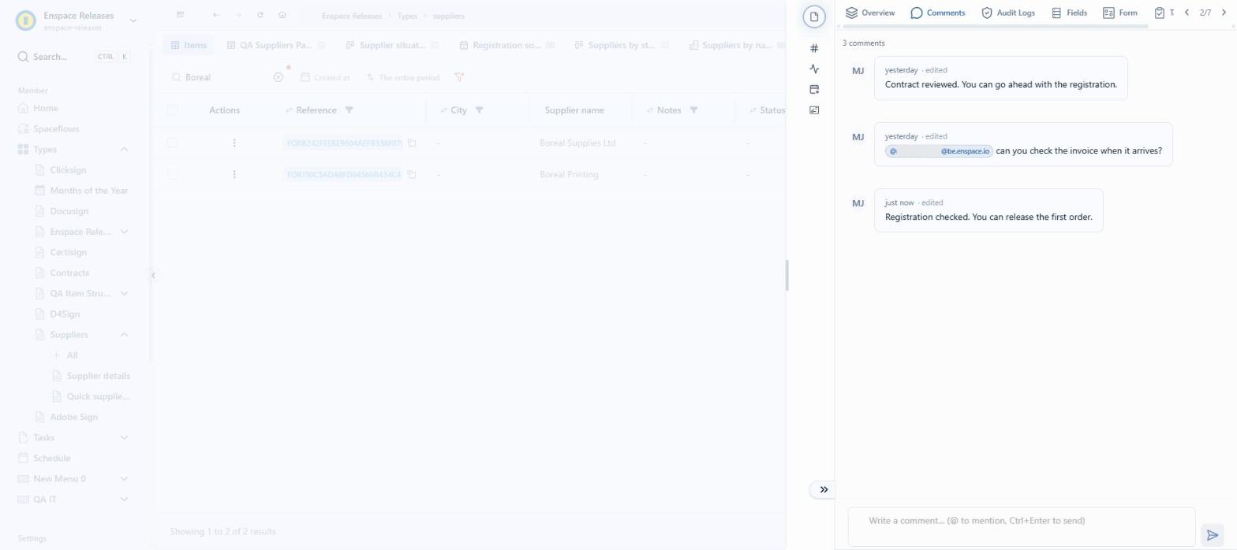
Task: Select the Comments tab
Action: [x=937, y=13]
